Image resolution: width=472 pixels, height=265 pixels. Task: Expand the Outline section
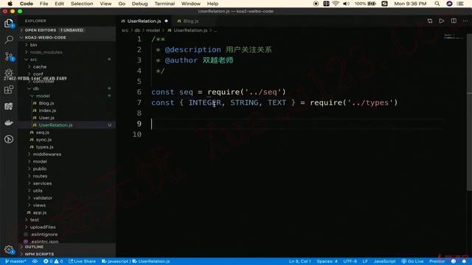click(67, 247)
